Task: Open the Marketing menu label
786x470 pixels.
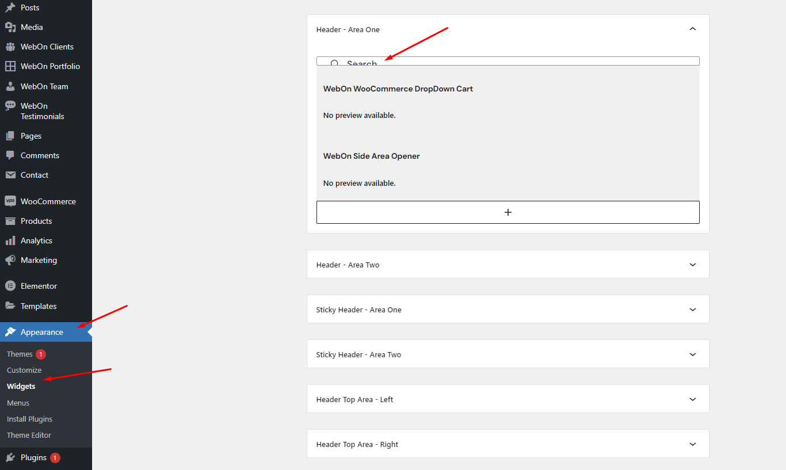Action: pos(39,260)
